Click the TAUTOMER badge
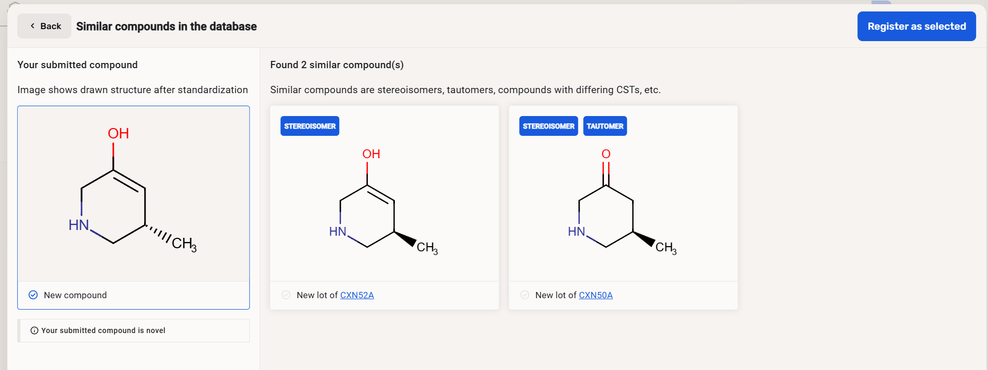 tap(605, 126)
